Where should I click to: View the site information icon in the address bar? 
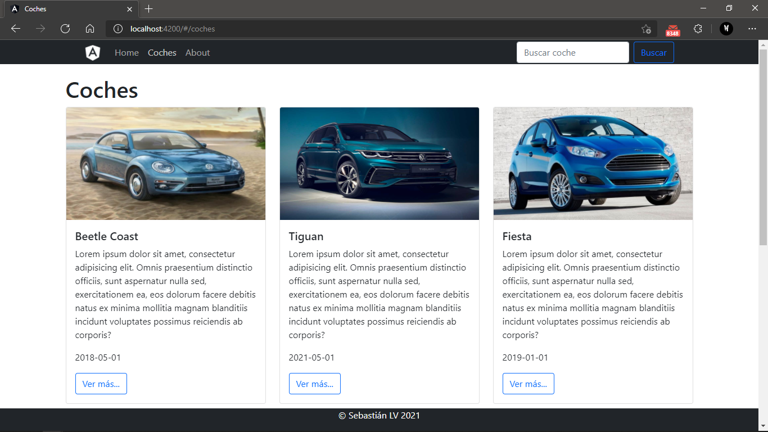[x=118, y=29]
